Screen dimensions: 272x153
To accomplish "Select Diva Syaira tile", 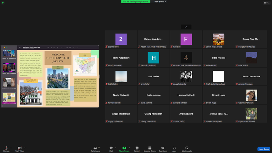I will [x=251, y=58].
